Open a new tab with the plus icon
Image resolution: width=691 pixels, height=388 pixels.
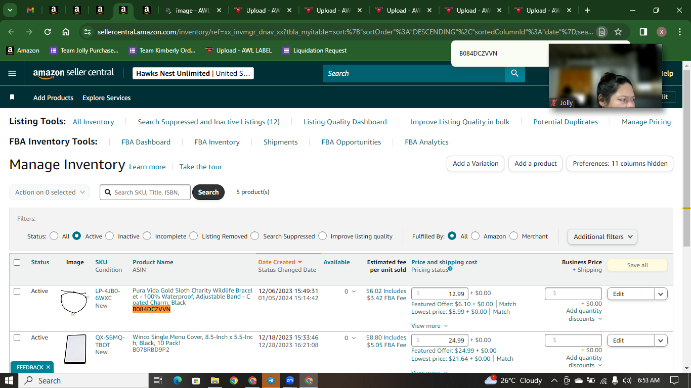587,10
